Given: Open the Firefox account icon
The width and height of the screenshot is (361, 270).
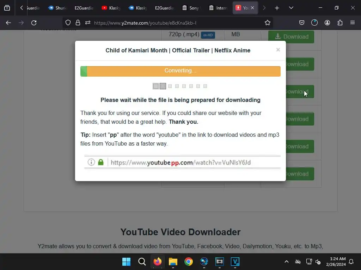Looking at the screenshot, I should click(327, 22).
